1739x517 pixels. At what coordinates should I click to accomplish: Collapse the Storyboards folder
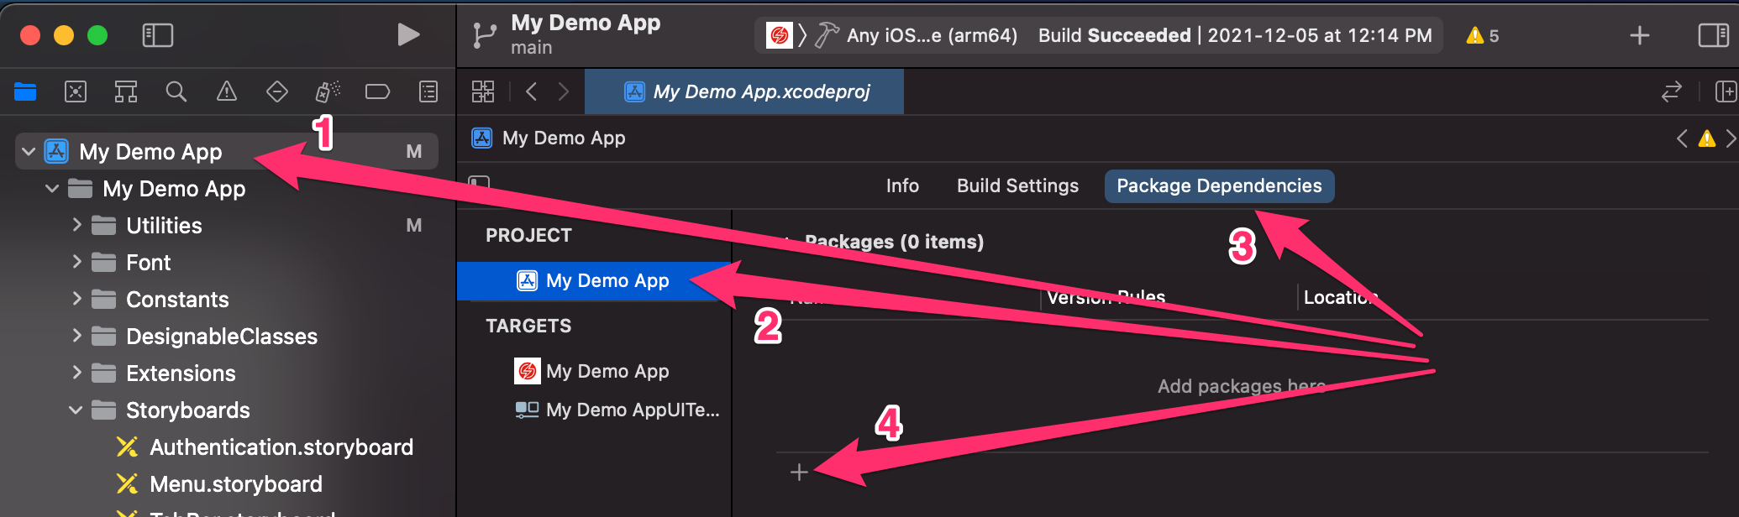[76, 410]
